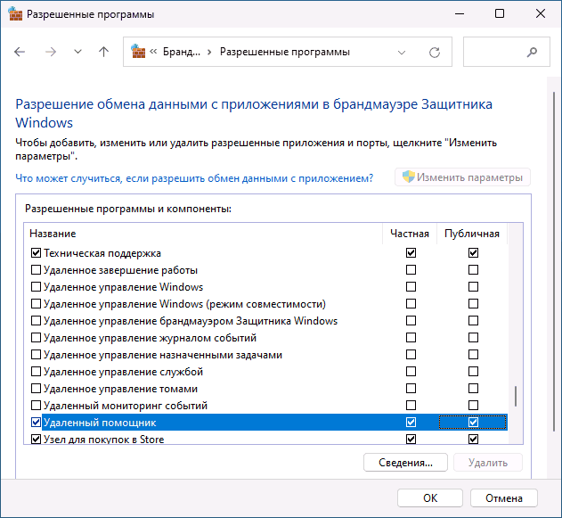The height and width of the screenshot is (518, 562).
Task: Check Удаленный мониторинг событий checkbox
Action: [x=36, y=406]
